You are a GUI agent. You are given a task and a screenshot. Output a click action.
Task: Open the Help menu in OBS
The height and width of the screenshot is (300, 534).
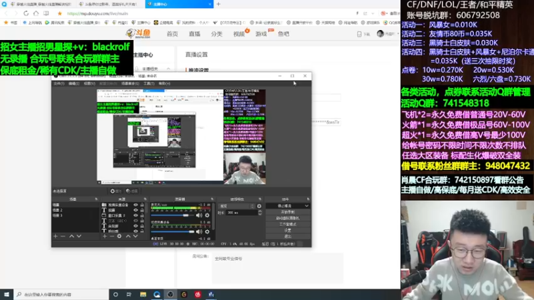pyautogui.click(x=164, y=83)
